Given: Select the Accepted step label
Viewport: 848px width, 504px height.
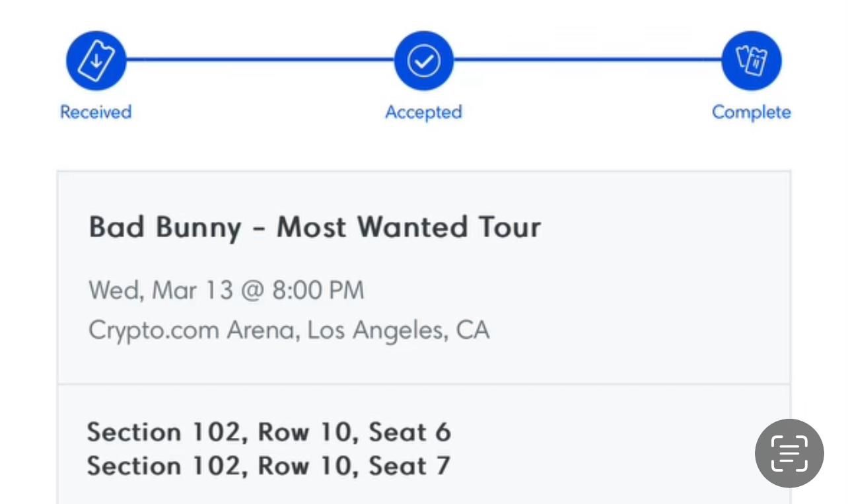Looking at the screenshot, I should coord(423,112).
